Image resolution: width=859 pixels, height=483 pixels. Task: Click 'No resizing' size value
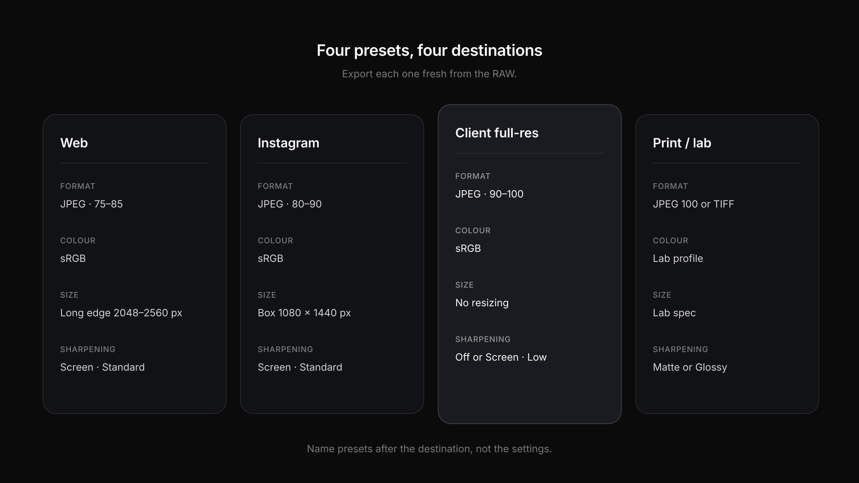click(482, 303)
